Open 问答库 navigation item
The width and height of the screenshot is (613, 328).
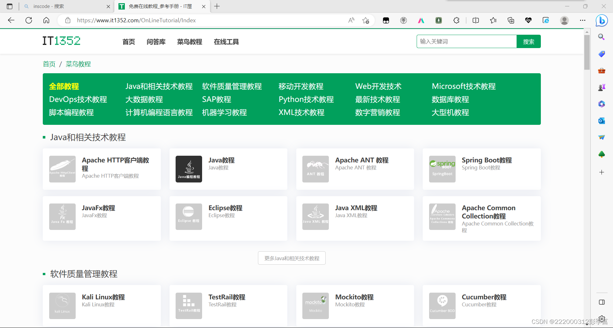point(156,42)
